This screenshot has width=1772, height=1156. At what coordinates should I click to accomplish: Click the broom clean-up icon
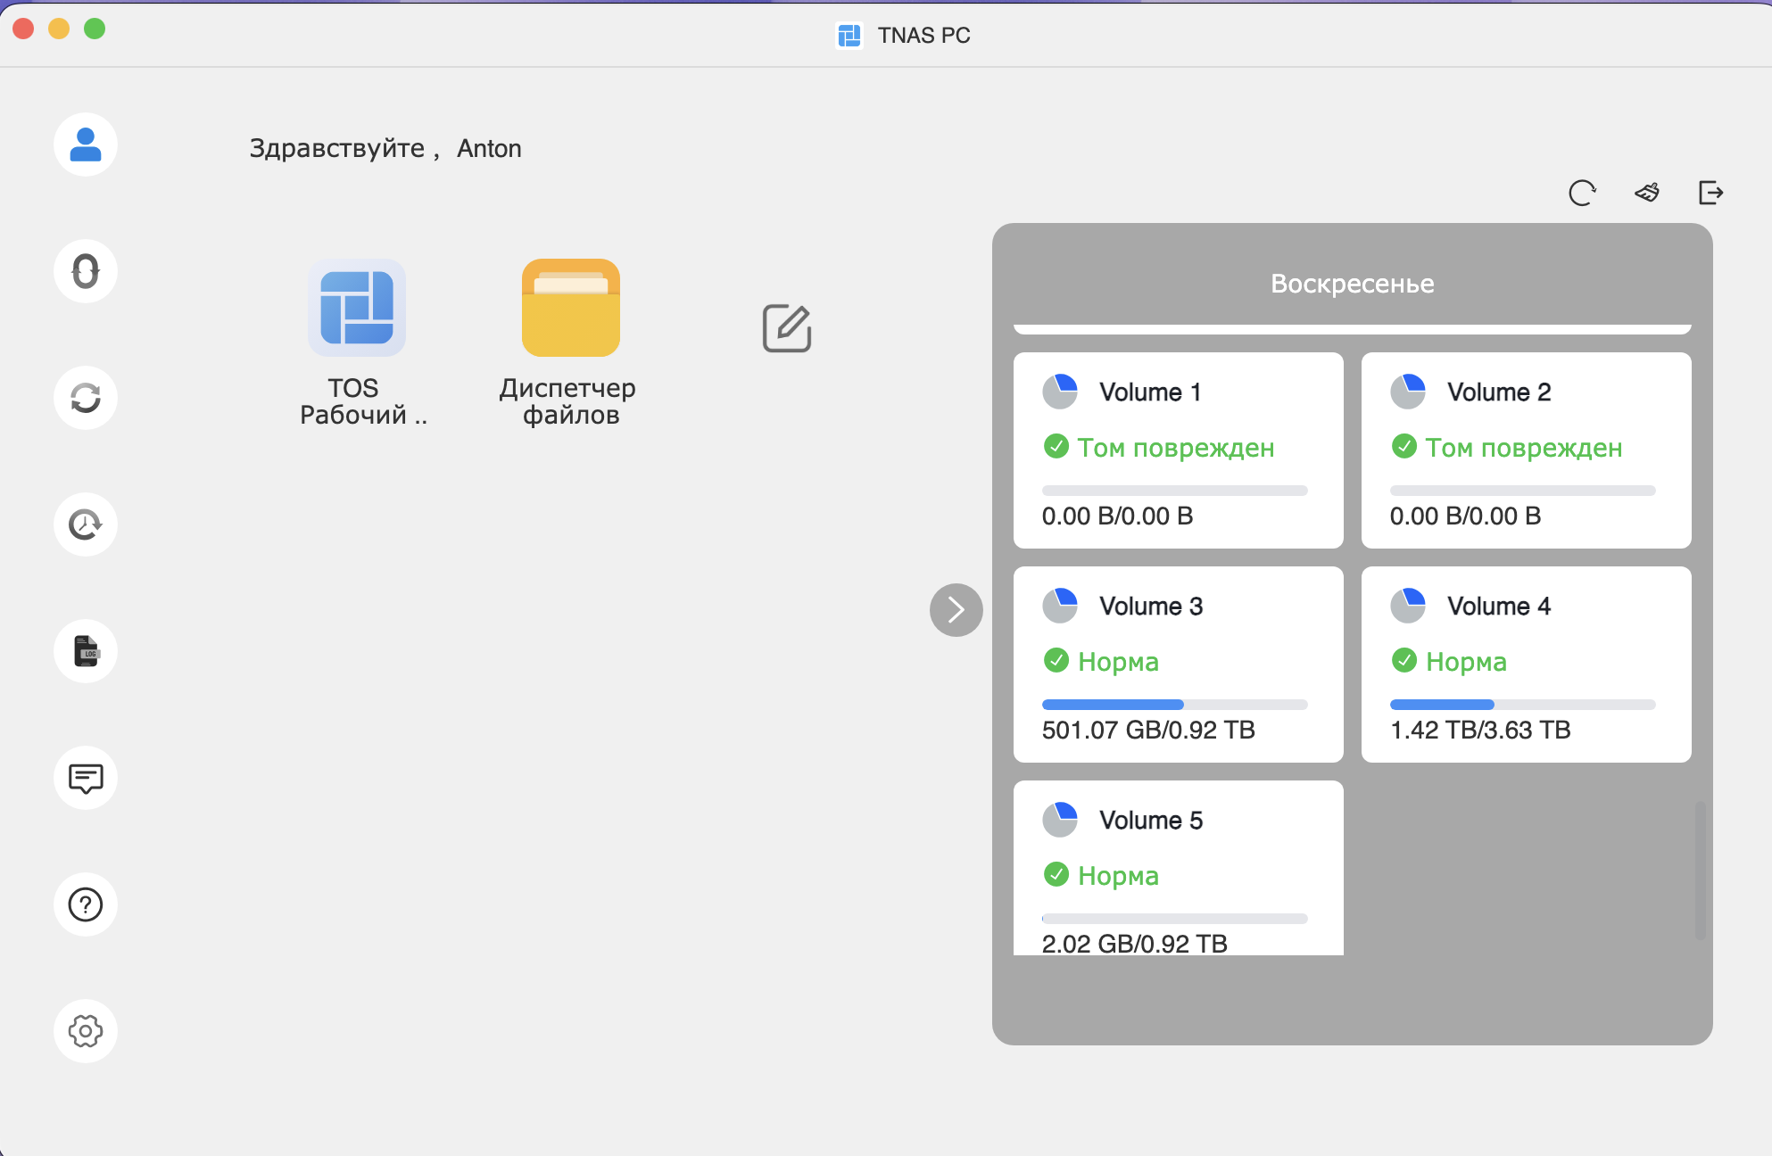[1647, 193]
